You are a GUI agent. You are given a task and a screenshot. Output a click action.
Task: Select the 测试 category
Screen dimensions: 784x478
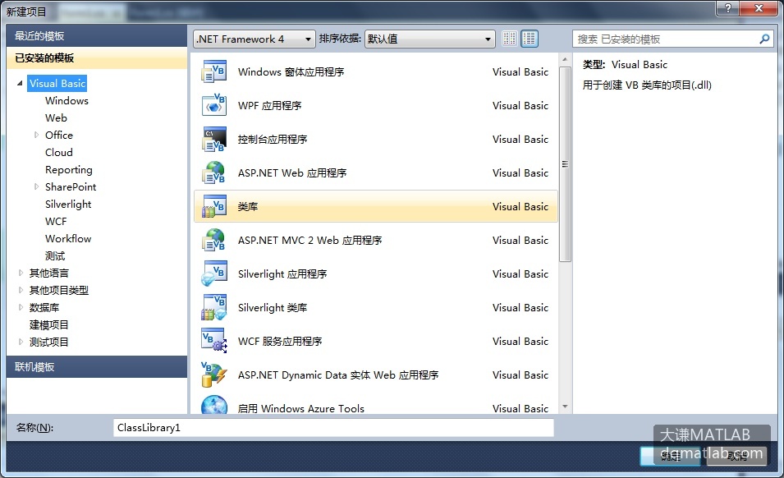pyautogui.click(x=55, y=256)
